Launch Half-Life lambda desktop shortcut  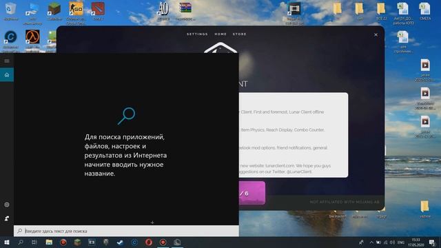[32, 40]
